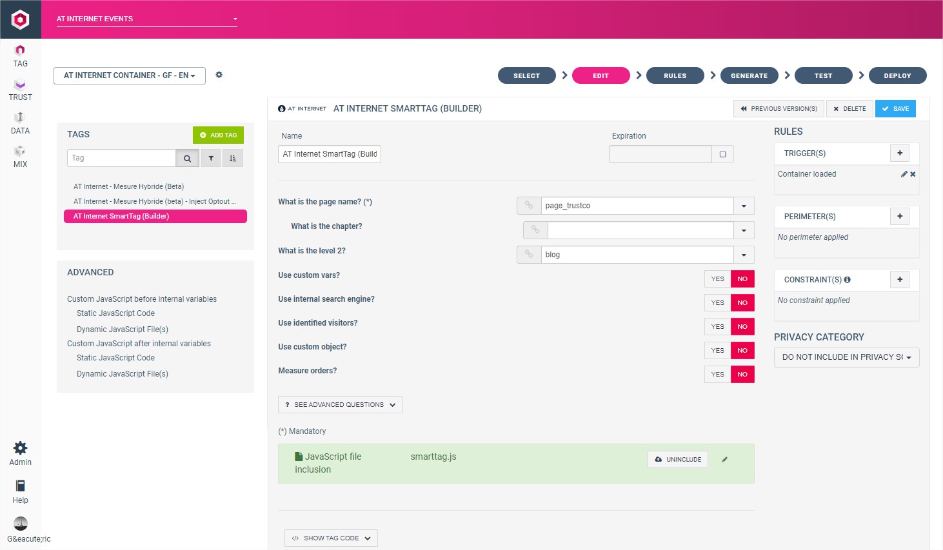This screenshot has width=943, height=550.
Task: Open the TRUST module in sidebar
Action: coord(20,90)
